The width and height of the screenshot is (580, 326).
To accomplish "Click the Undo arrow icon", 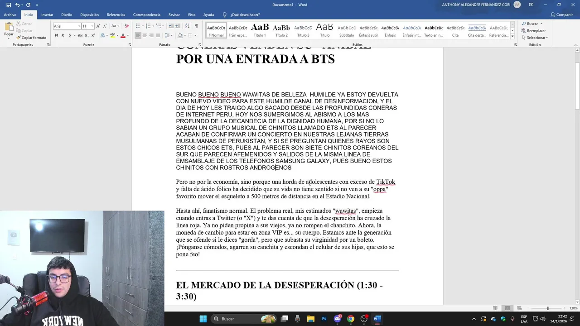I will tap(17, 5).
